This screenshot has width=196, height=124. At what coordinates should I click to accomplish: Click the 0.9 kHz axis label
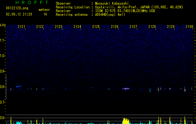[x=2, y=71]
